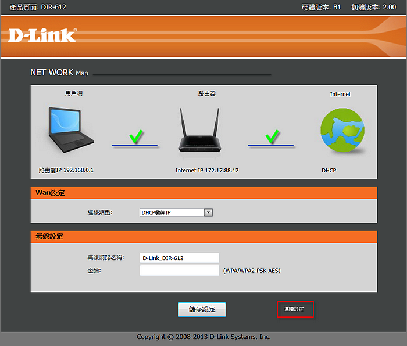The width and height of the screenshot is (407, 346).
Task: Click the 路由器IP 192.168.0.1 text
Action: point(66,171)
